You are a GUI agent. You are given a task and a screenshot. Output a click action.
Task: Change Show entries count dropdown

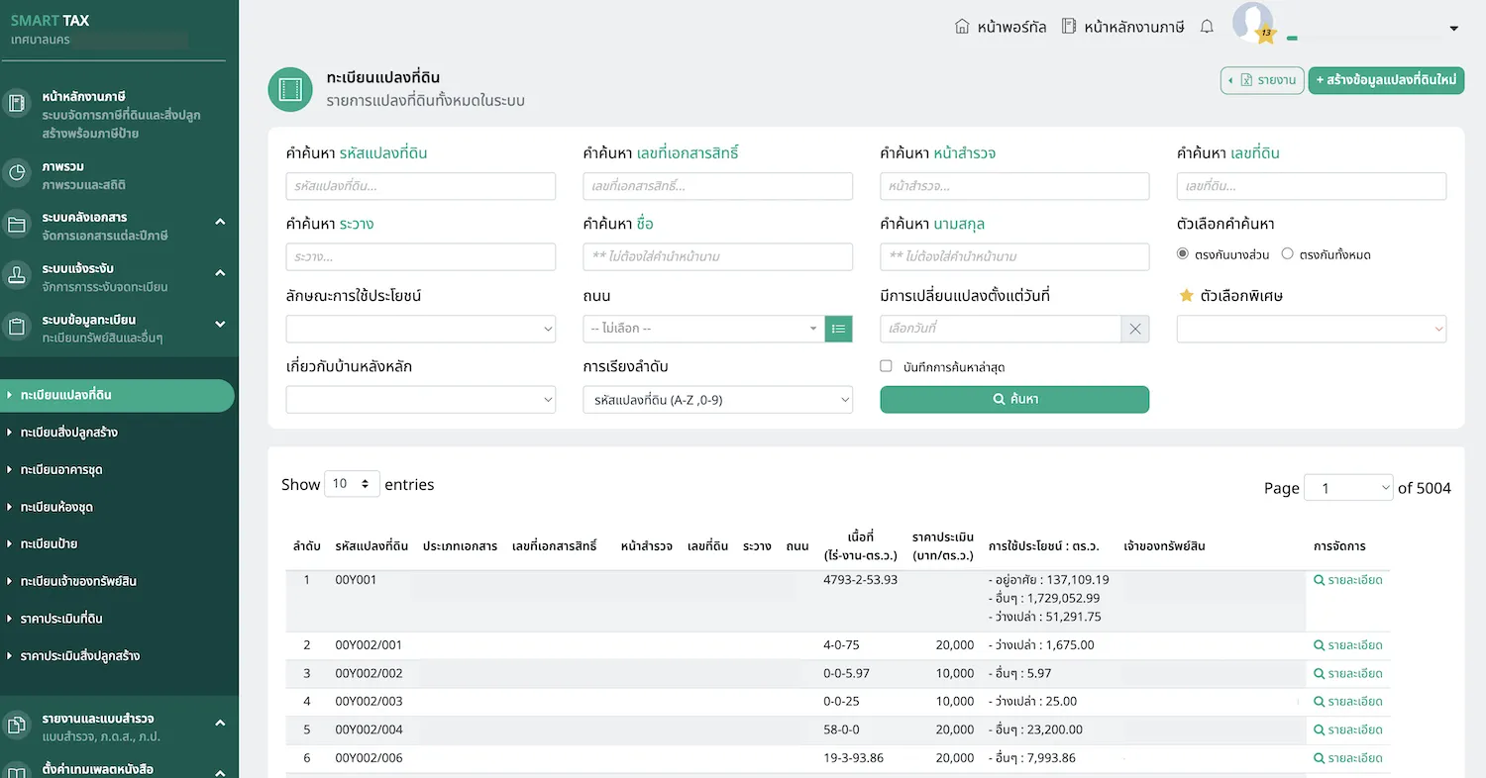(x=352, y=484)
